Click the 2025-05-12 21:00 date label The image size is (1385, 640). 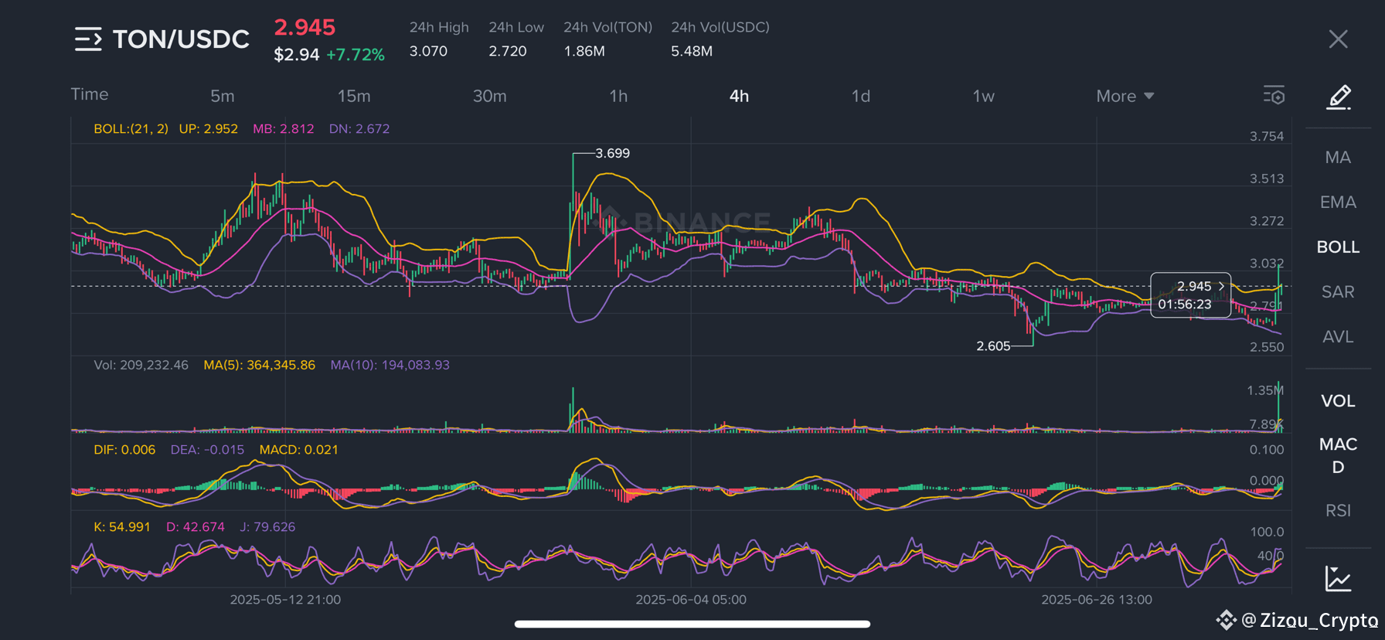[x=285, y=600]
